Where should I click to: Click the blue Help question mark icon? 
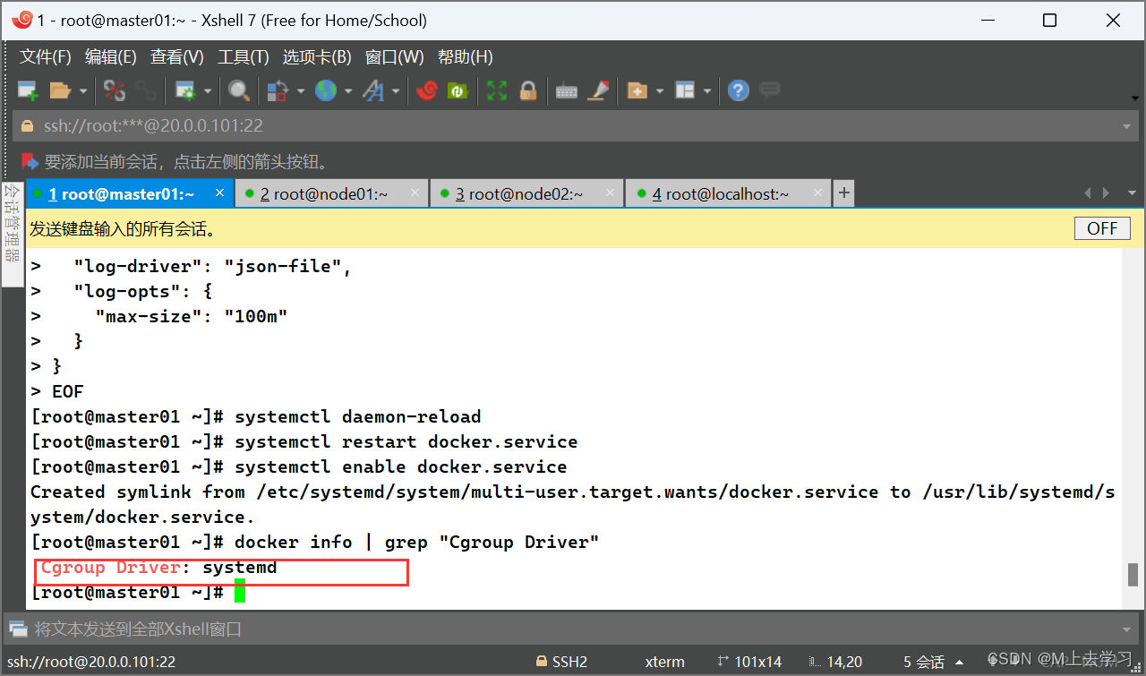[x=739, y=90]
